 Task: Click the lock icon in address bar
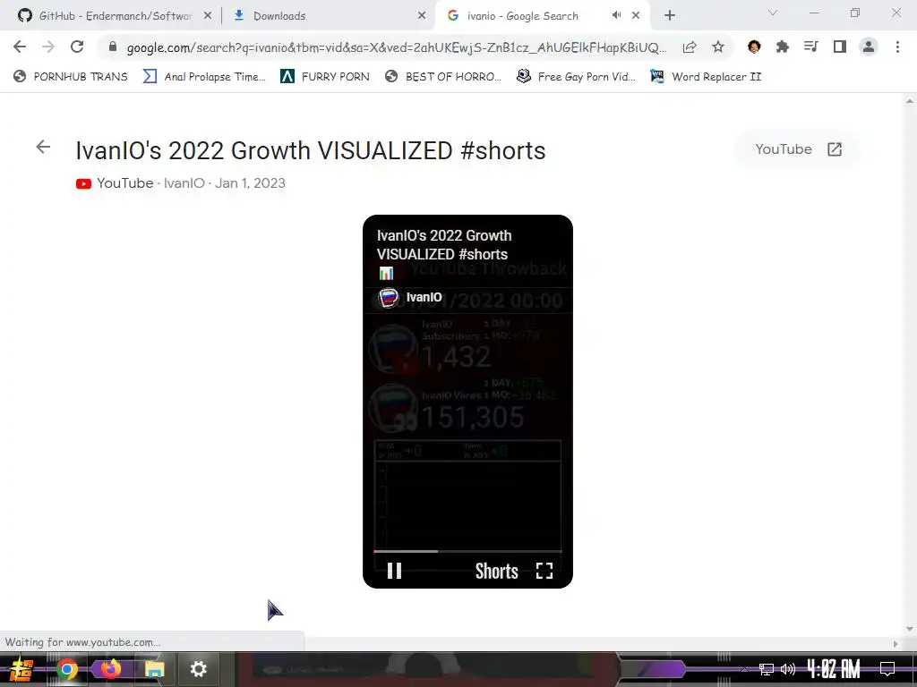pos(113,47)
